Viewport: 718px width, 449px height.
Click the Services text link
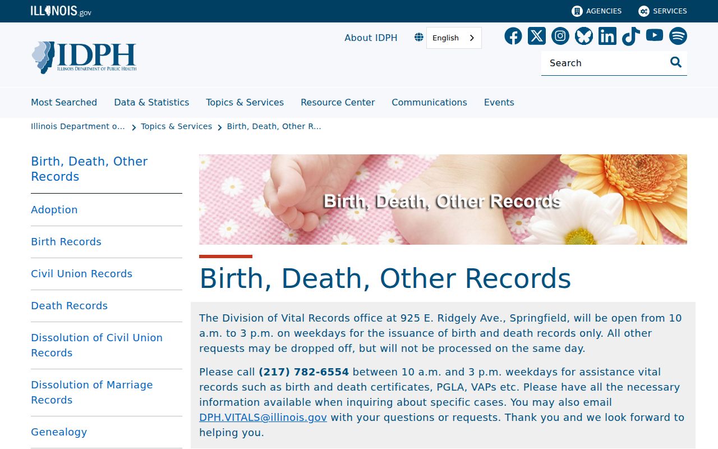(670, 11)
